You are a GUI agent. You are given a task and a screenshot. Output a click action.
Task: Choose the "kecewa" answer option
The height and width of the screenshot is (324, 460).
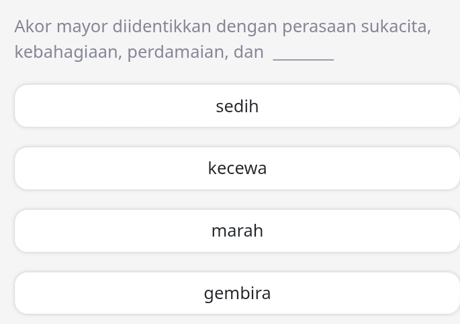tap(237, 169)
